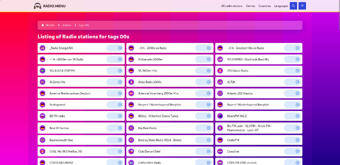This screenshot has height=165, width=340.
Task: Open the filter icon button in header
Action: coord(302,6)
